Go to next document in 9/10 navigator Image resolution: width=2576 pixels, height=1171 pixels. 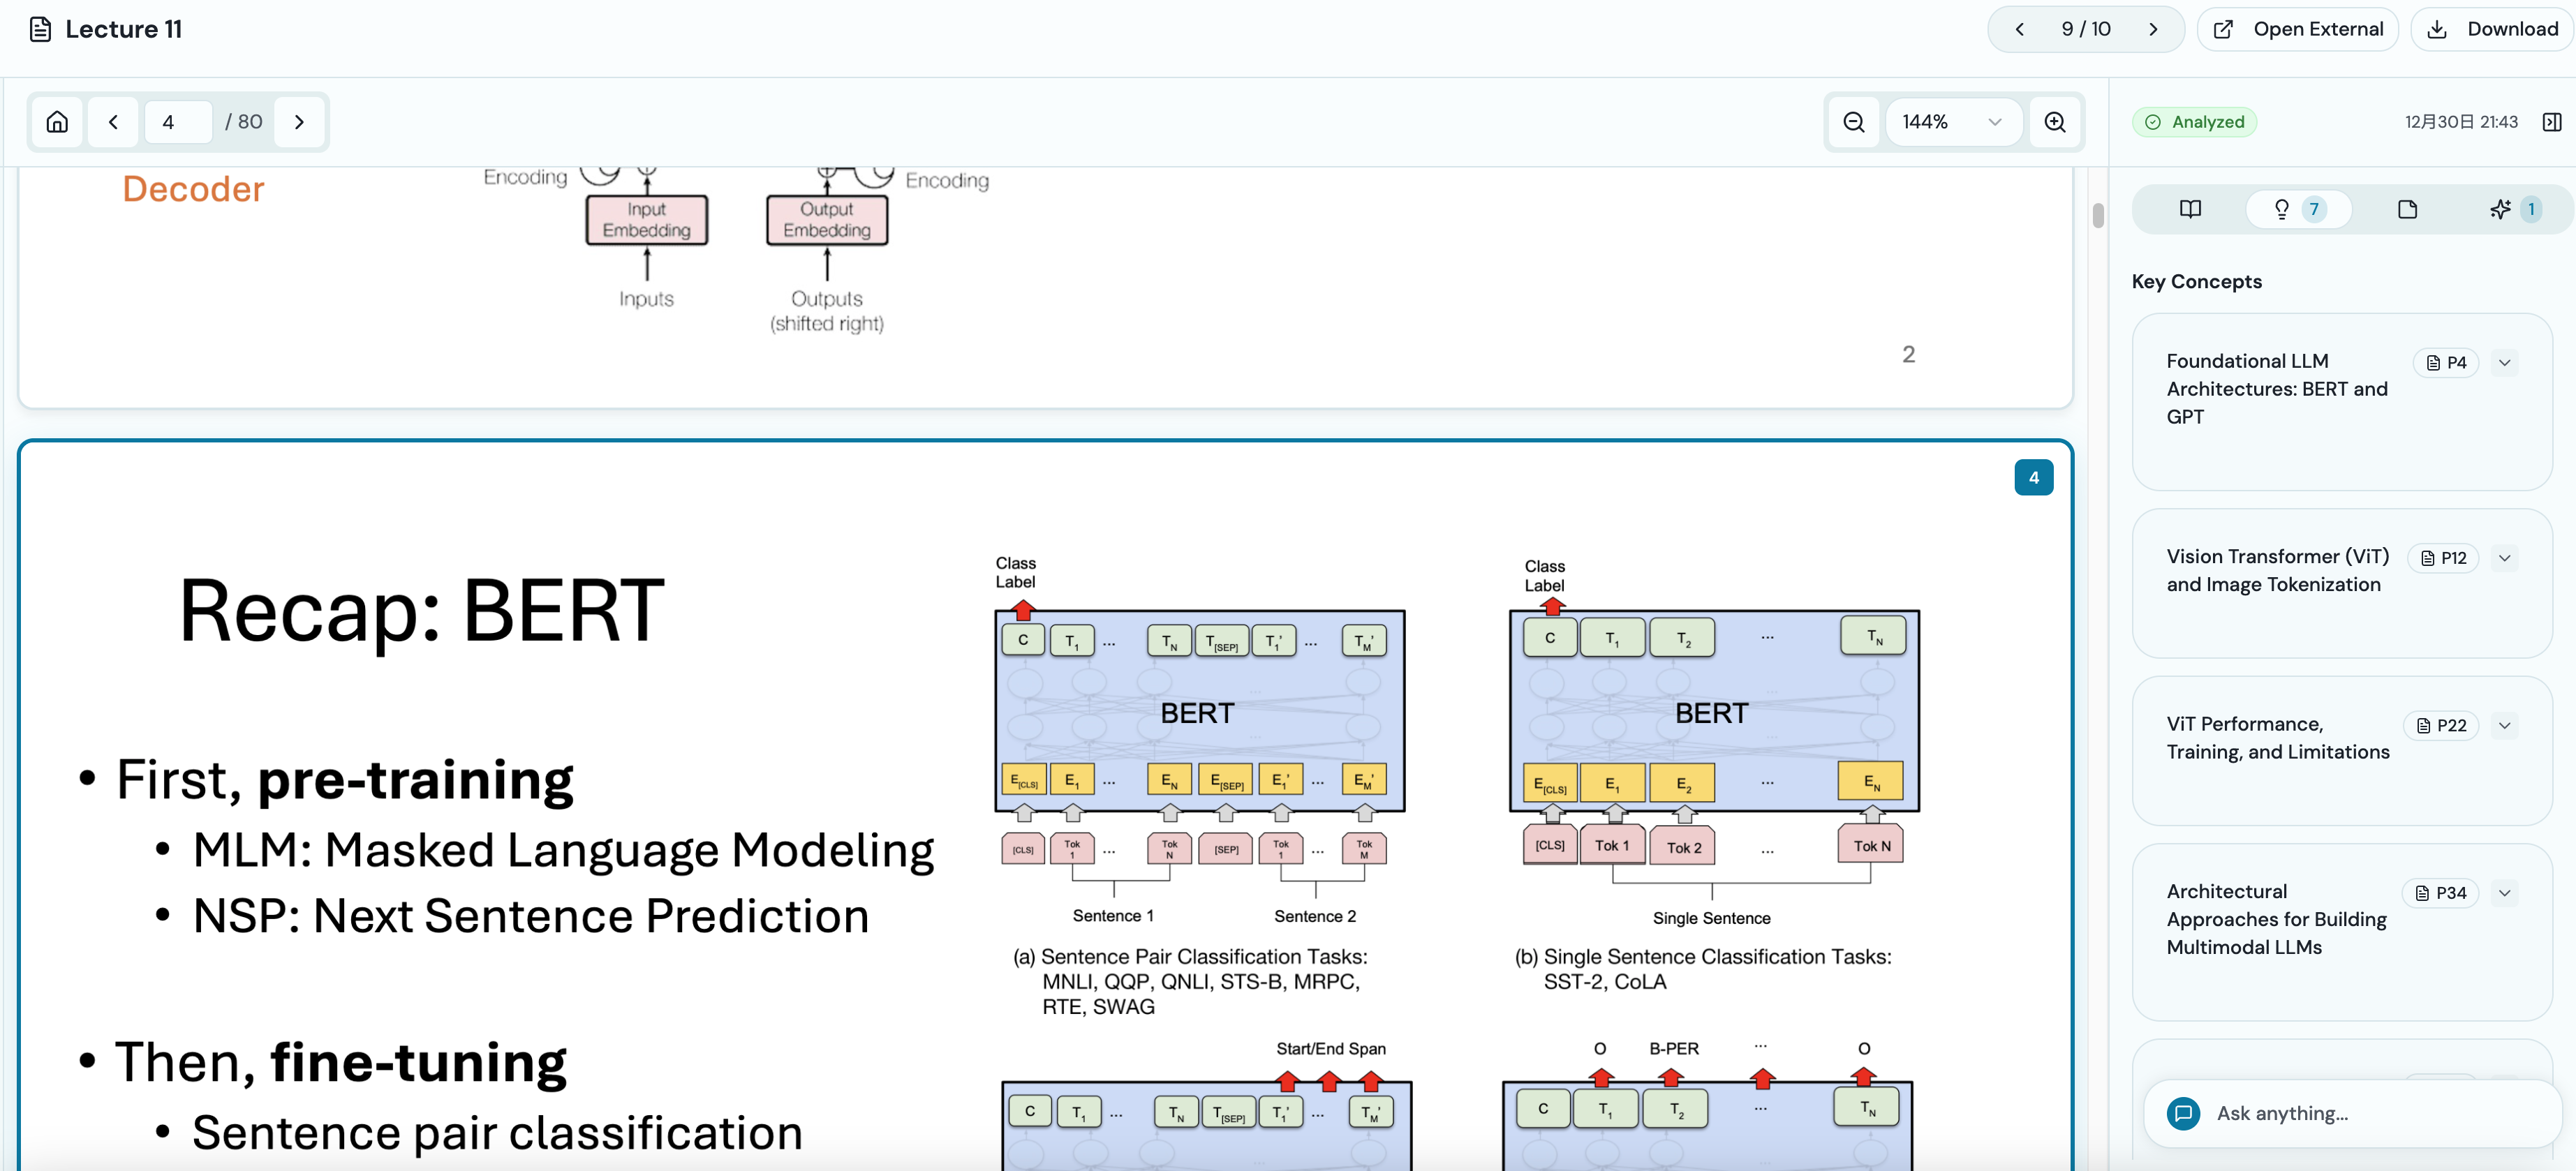[2153, 29]
